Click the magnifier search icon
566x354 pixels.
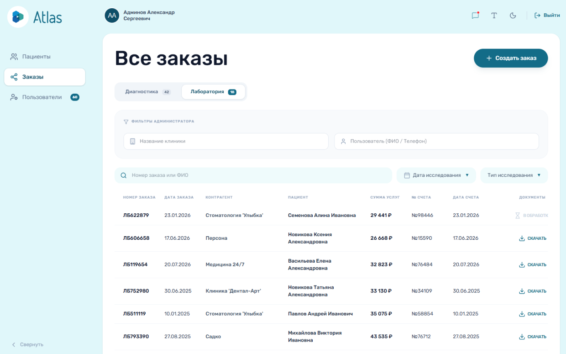click(123, 175)
